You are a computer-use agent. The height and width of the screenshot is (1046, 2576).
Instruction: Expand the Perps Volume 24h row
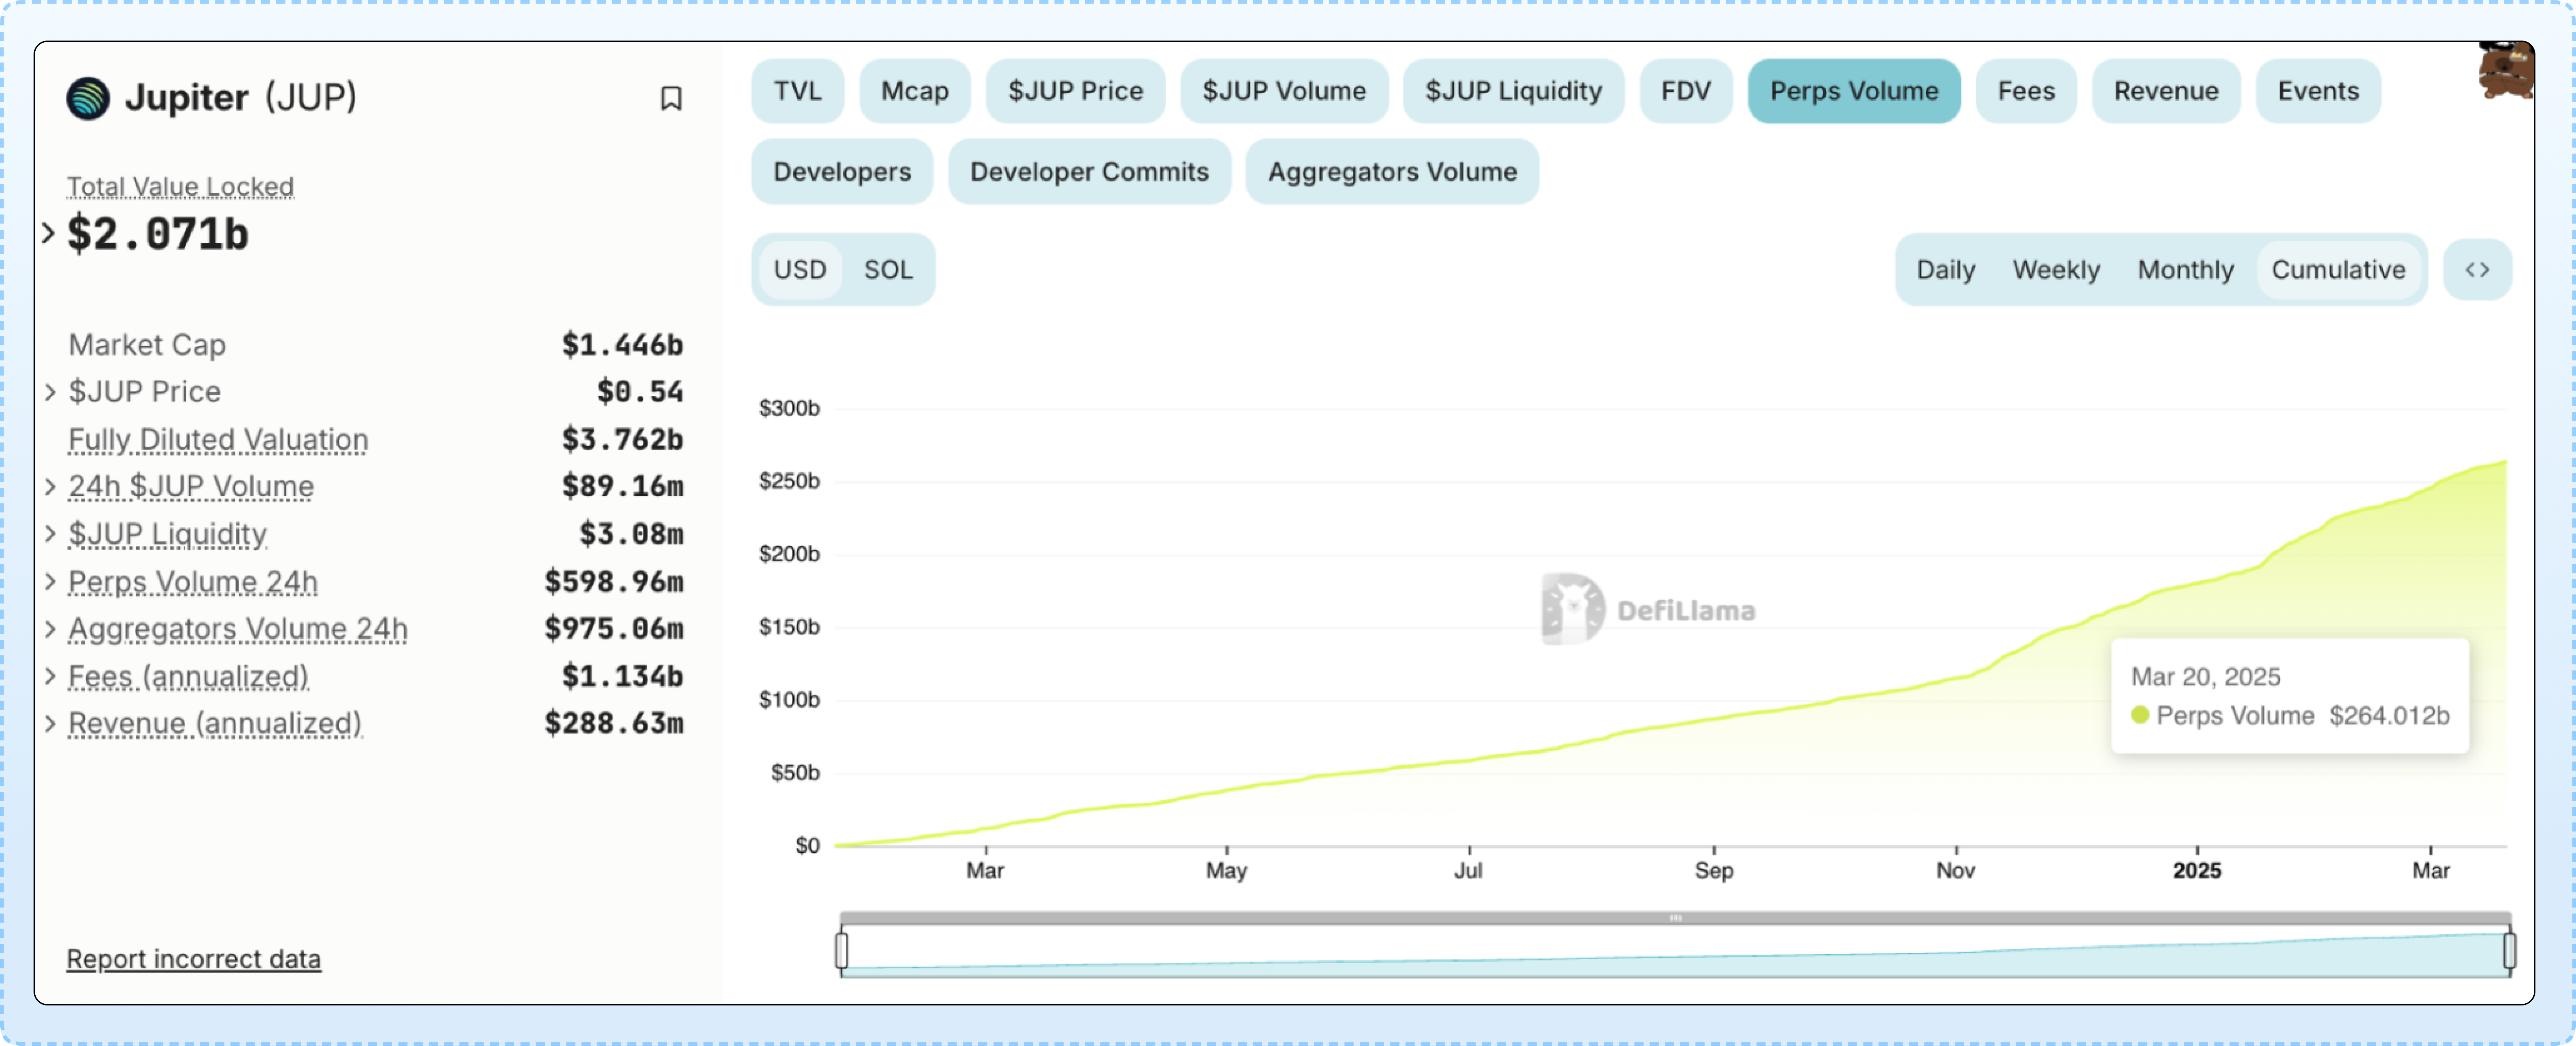point(50,582)
